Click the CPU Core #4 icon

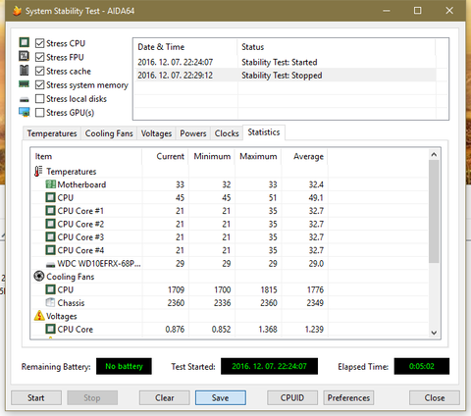(x=50, y=250)
